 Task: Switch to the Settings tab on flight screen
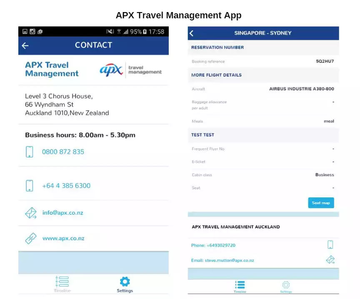tap(286, 286)
